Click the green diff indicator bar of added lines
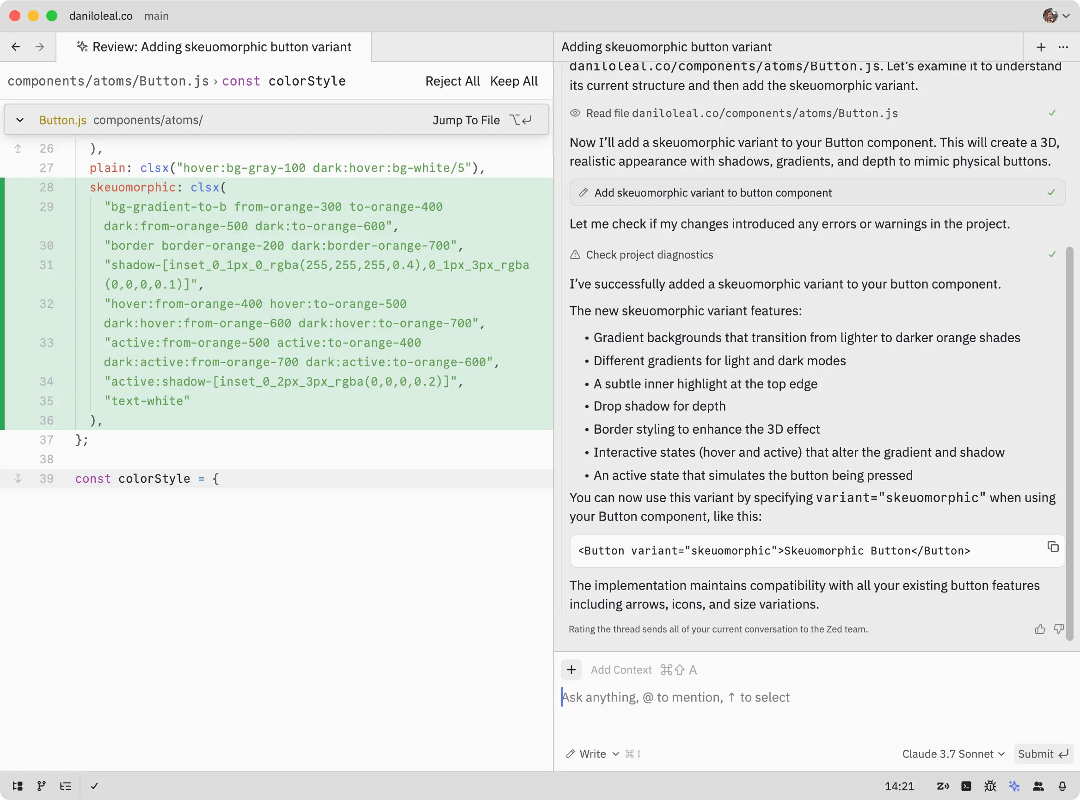 tap(2, 304)
